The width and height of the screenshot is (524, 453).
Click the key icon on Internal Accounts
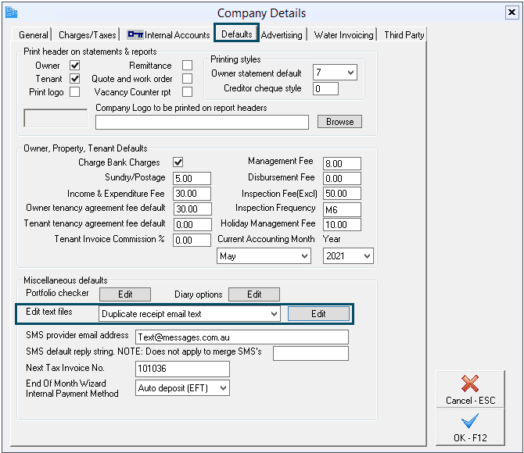click(x=135, y=34)
